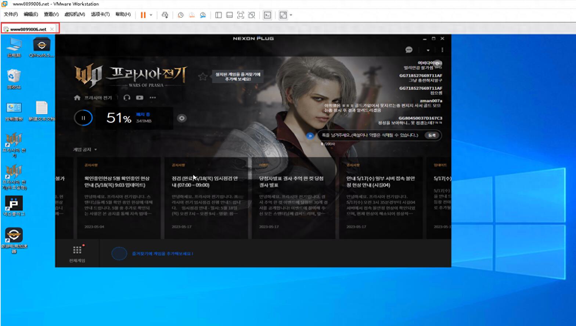Open VMware 虚拟机(M) menu
576x326 pixels.
tap(75, 14)
